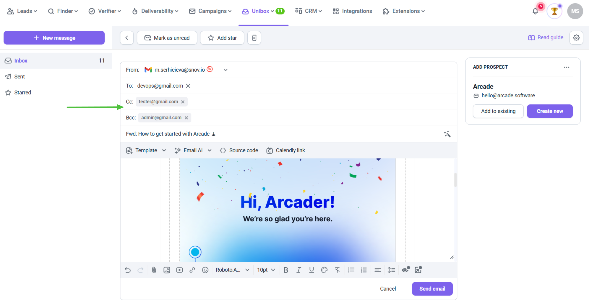Click Add to existing prospect button
Viewport: 589px width, 303px height.
pyautogui.click(x=498, y=111)
